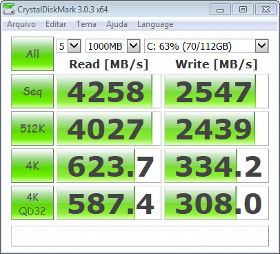Screen dimensions: 280x254
Task: Open the Tema menu
Action: tap(86, 24)
